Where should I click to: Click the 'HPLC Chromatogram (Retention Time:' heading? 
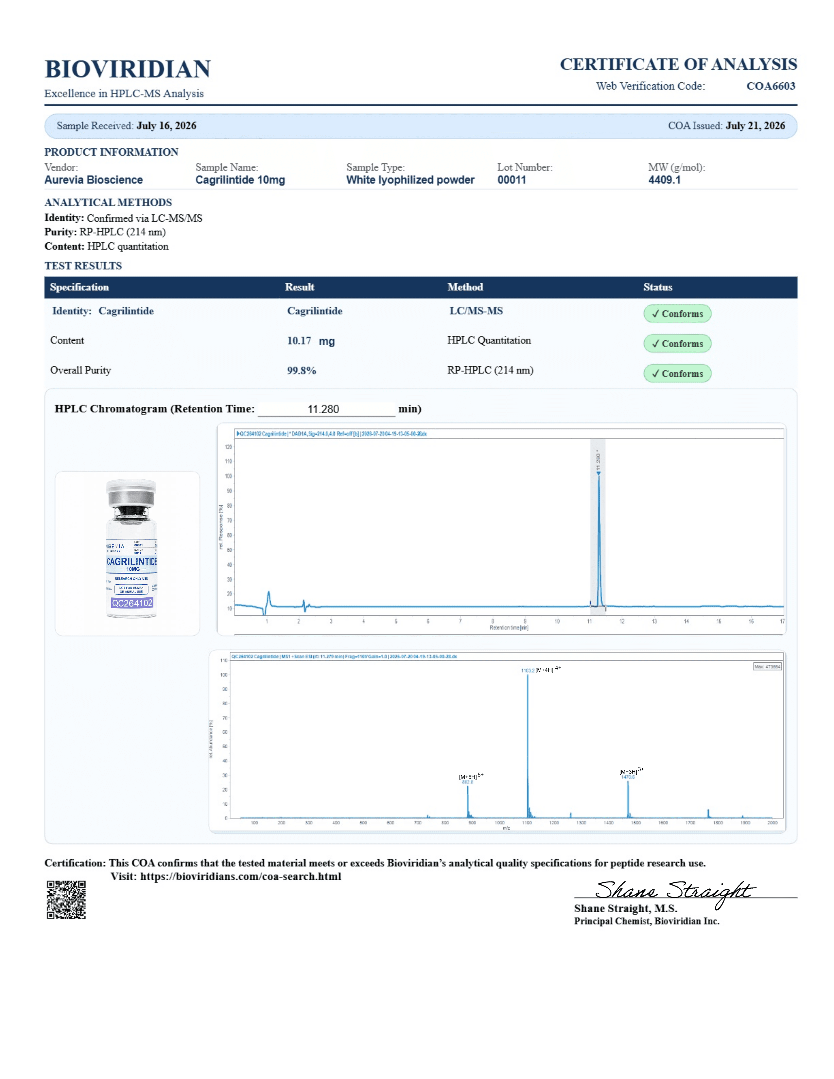click(155, 409)
